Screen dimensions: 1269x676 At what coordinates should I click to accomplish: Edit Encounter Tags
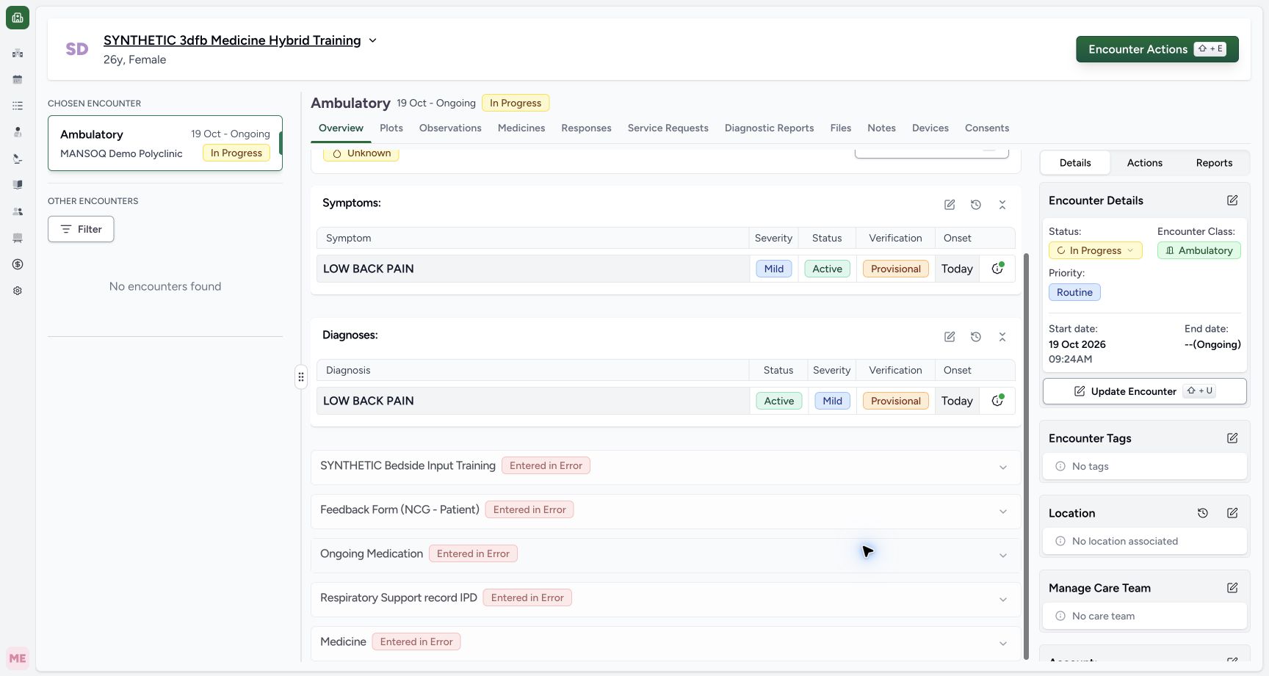(1232, 438)
